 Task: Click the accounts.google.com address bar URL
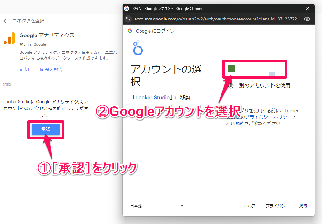(x=217, y=19)
